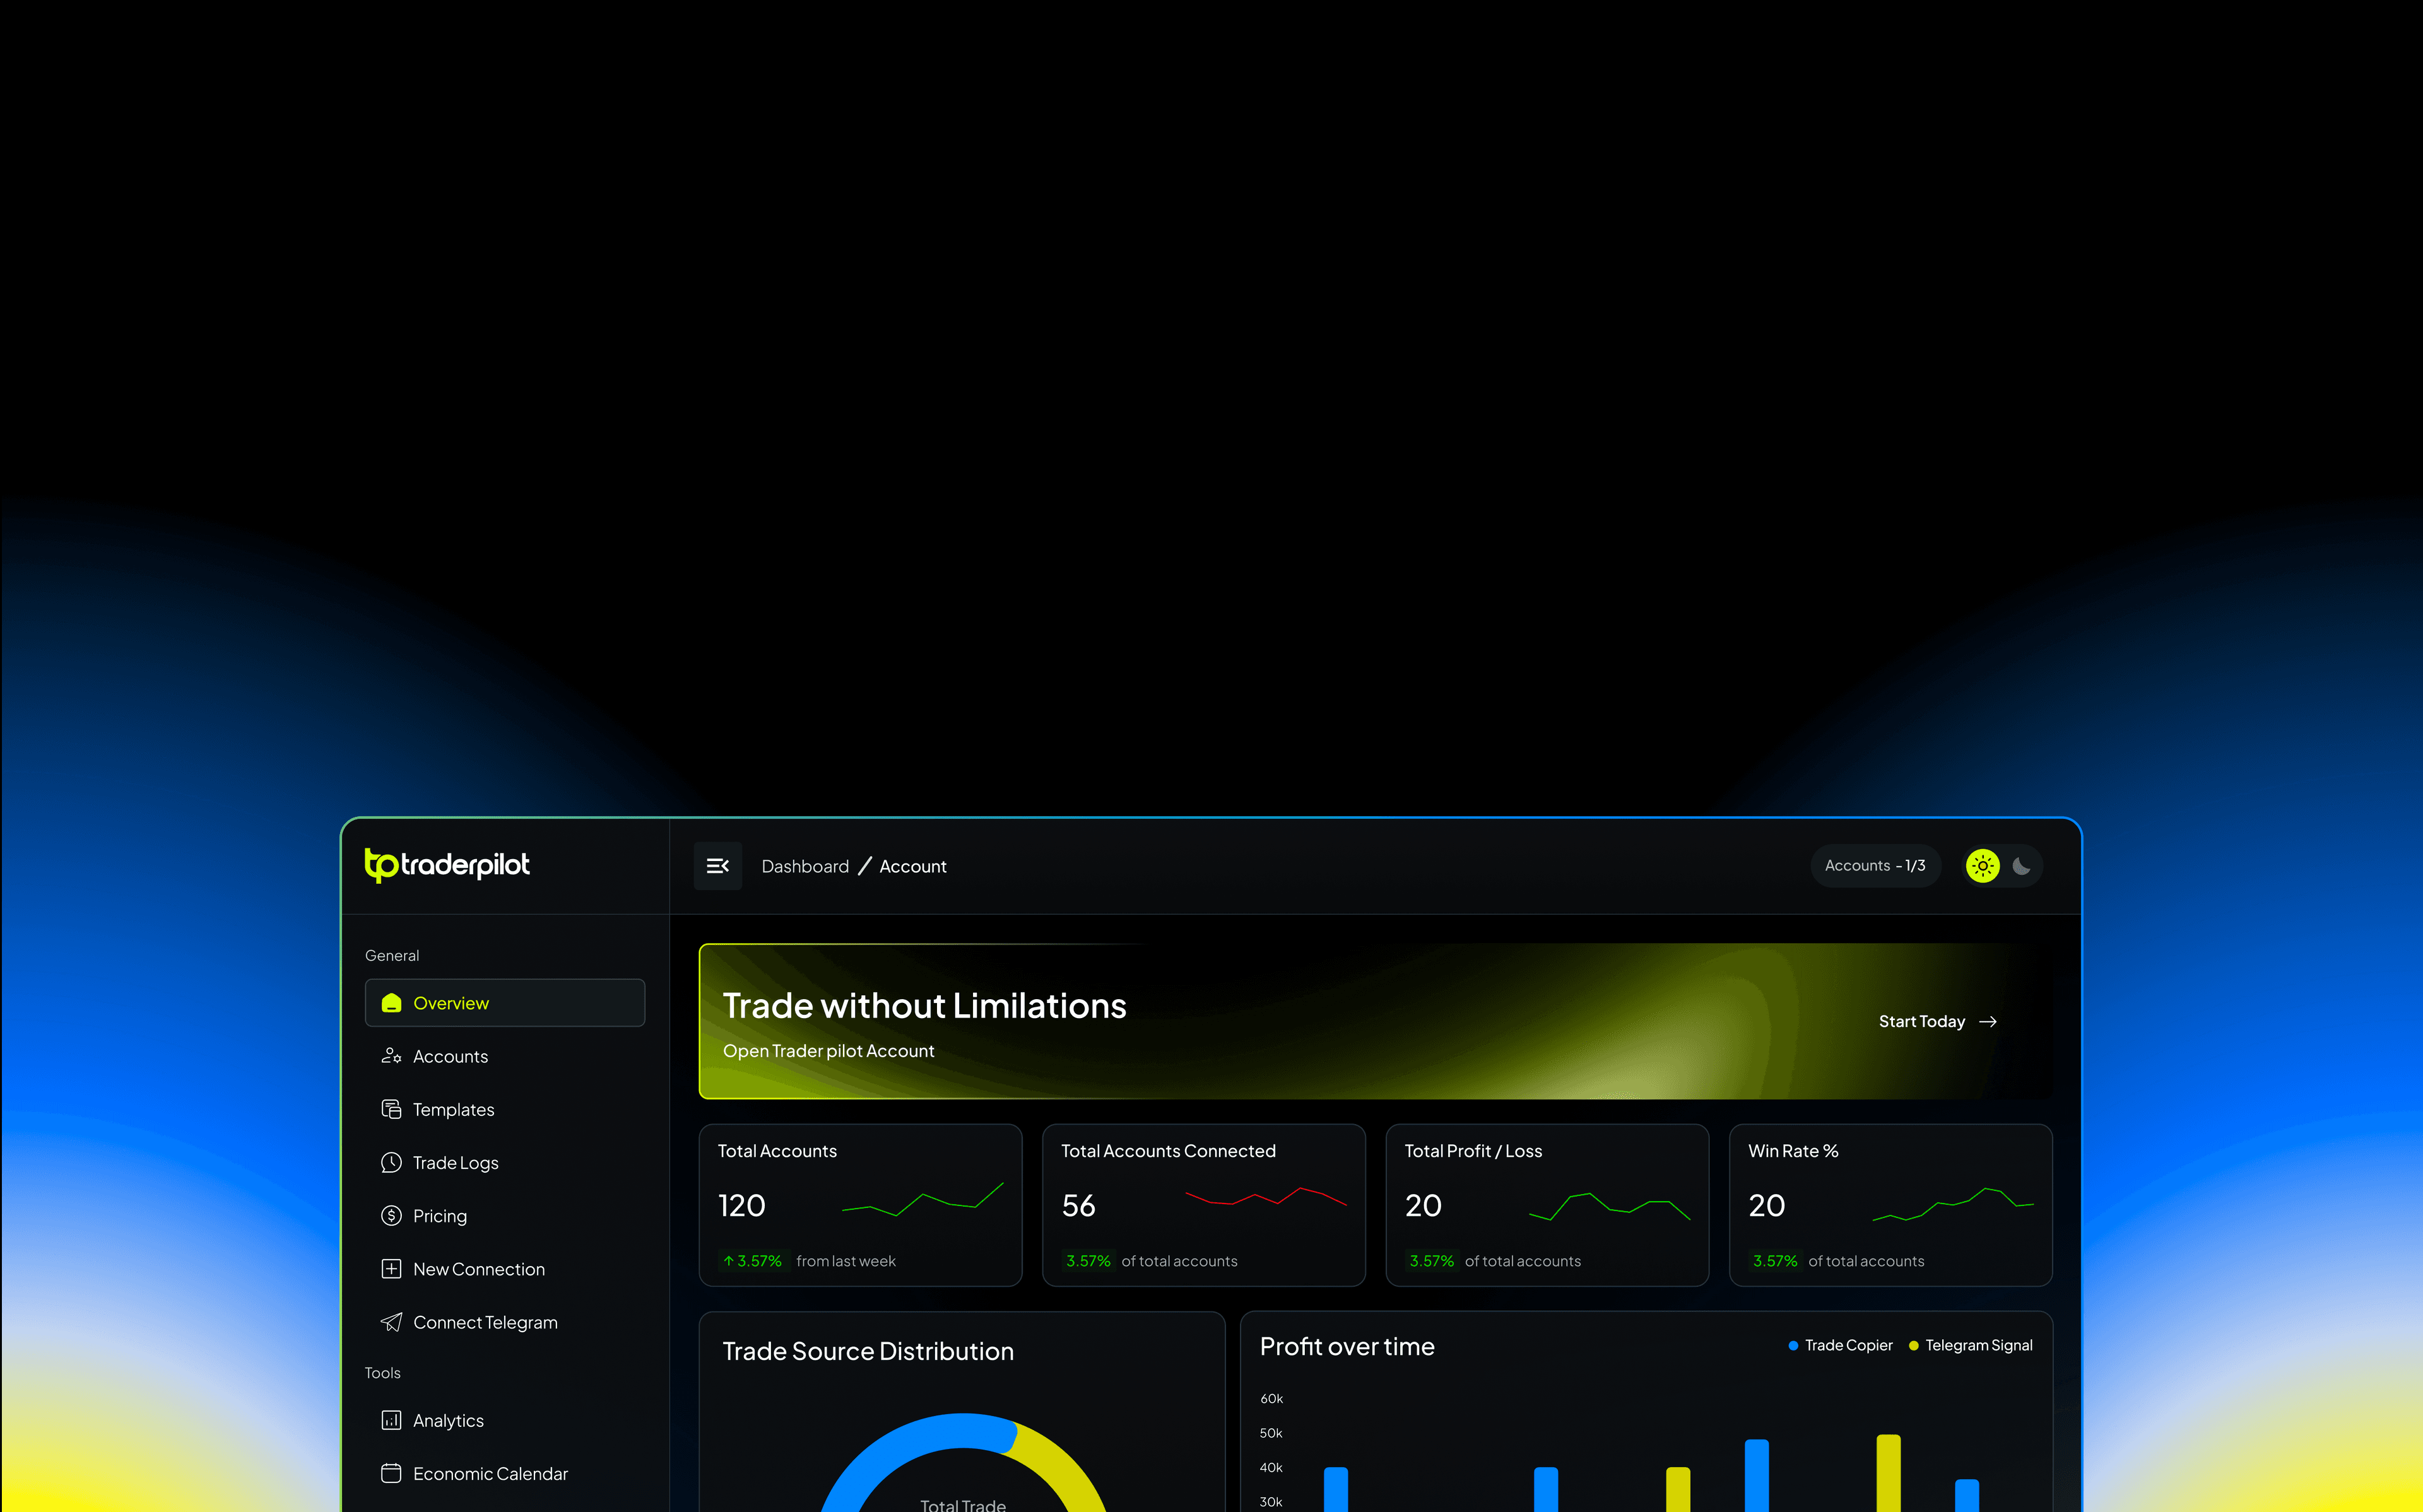Toggle Trade Copier legend series
2423x1512 pixels.
pos(1840,1345)
